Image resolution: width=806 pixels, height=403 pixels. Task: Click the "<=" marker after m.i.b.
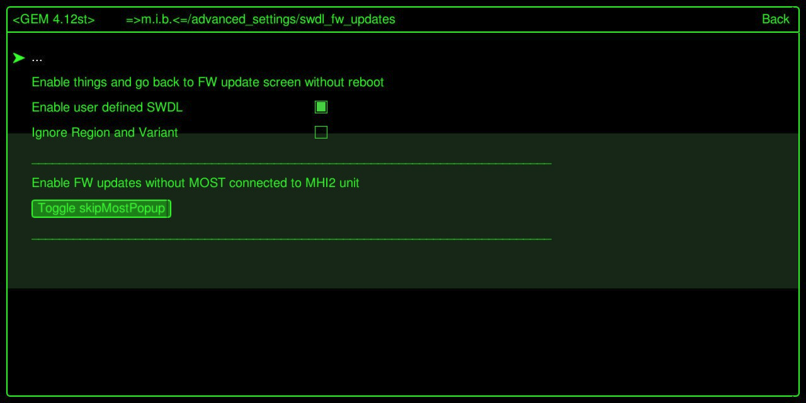(x=180, y=20)
